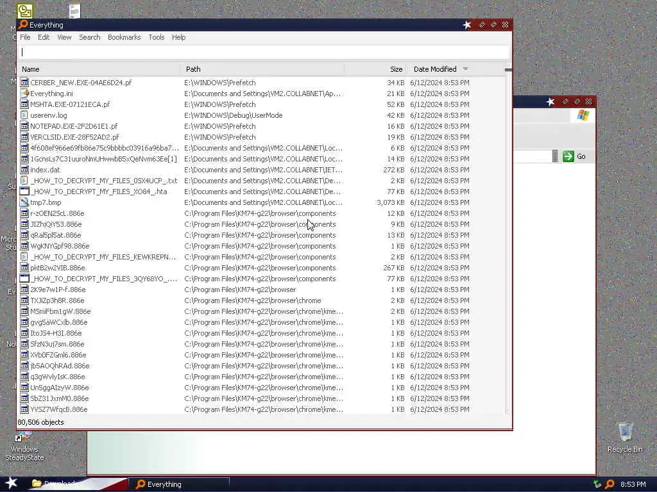Focus the Everything search input field
657x492 pixels.
pyautogui.click(x=264, y=53)
